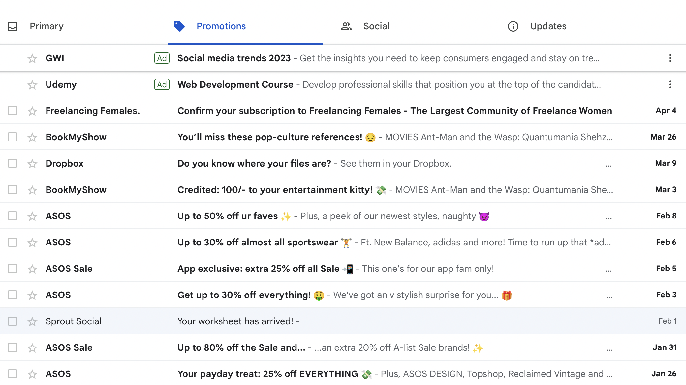Star the GWI ad email
Image resolution: width=686 pixels, height=385 pixels.
tap(32, 58)
